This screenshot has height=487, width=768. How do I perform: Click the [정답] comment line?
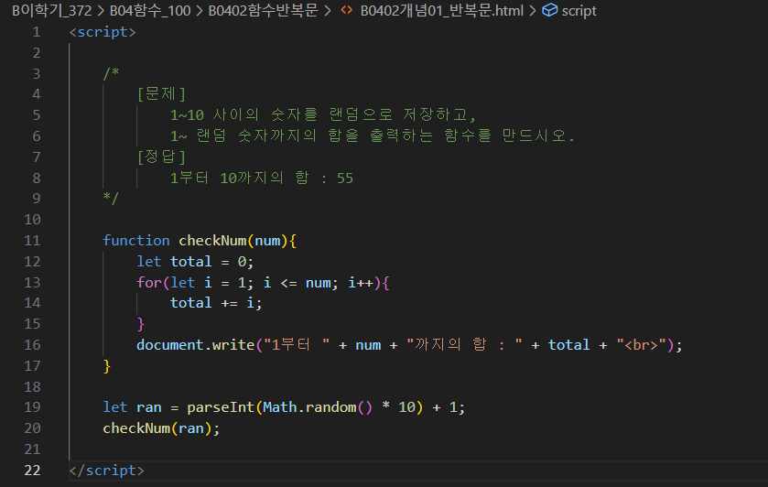pos(161,157)
